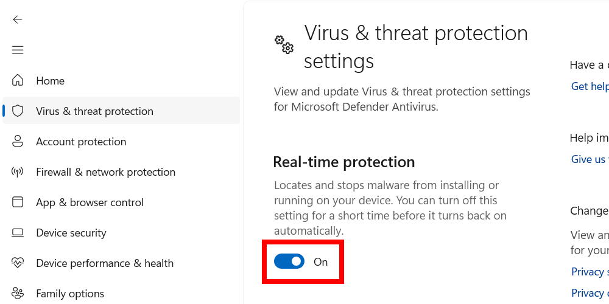609x304 pixels.
Task: Open Account protection section
Action: pyautogui.click(x=81, y=142)
